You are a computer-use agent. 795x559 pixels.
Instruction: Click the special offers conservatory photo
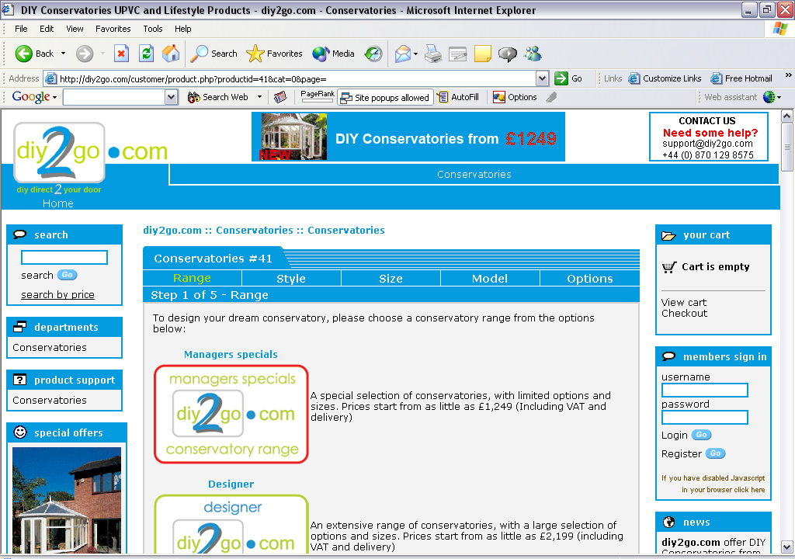click(x=67, y=500)
